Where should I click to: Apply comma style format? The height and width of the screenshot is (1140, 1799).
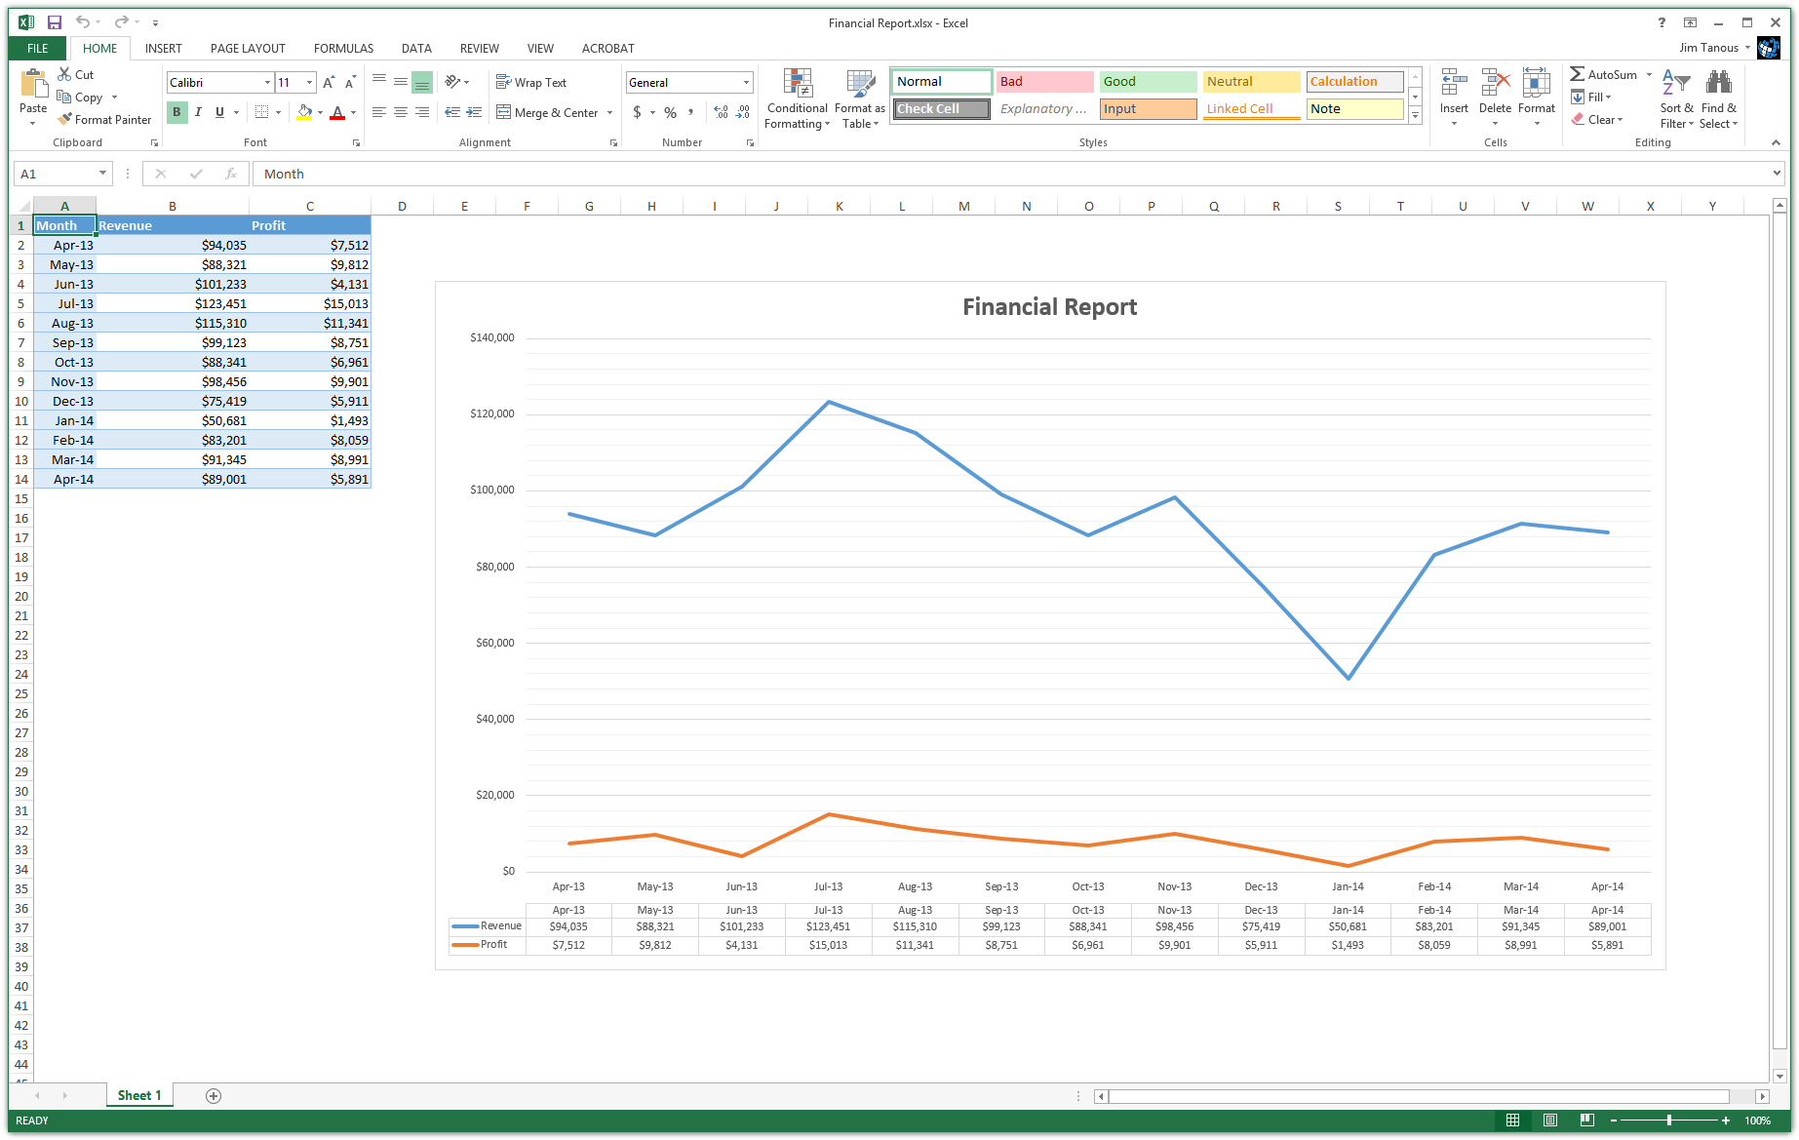[x=691, y=112]
